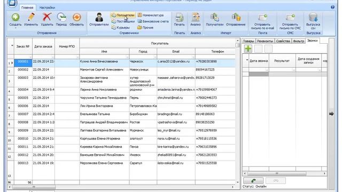Open the Дата заказа filter dropdown
This screenshot has height=192, width=342.
coord(52,57)
